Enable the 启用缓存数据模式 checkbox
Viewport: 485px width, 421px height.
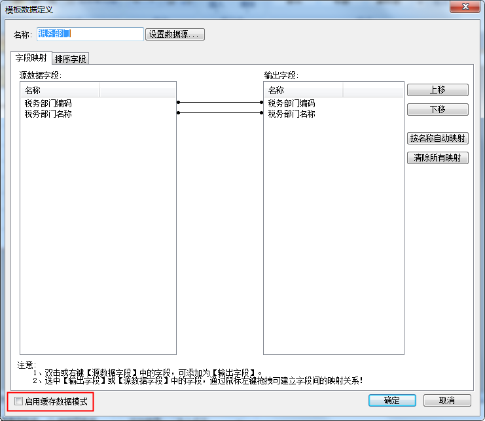pyautogui.click(x=19, y=401)
